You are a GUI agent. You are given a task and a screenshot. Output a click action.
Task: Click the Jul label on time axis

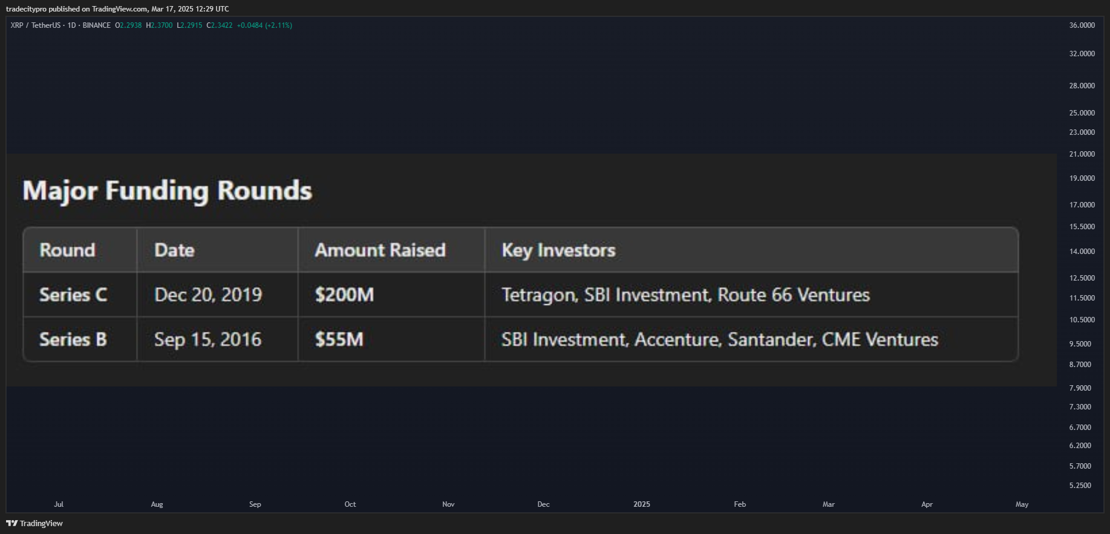[x=59, y=504]
